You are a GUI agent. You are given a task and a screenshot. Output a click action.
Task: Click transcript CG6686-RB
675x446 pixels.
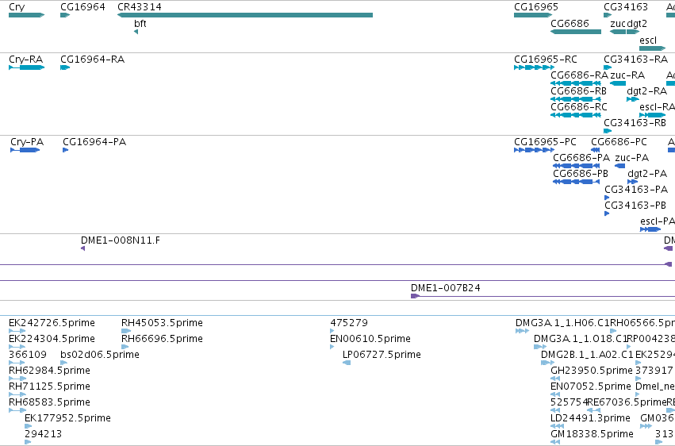click(578, 91)
